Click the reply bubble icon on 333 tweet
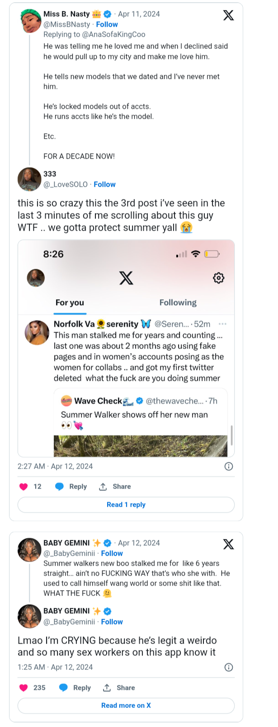The width and height of the screenshot is (278, 727). [59, 487]
